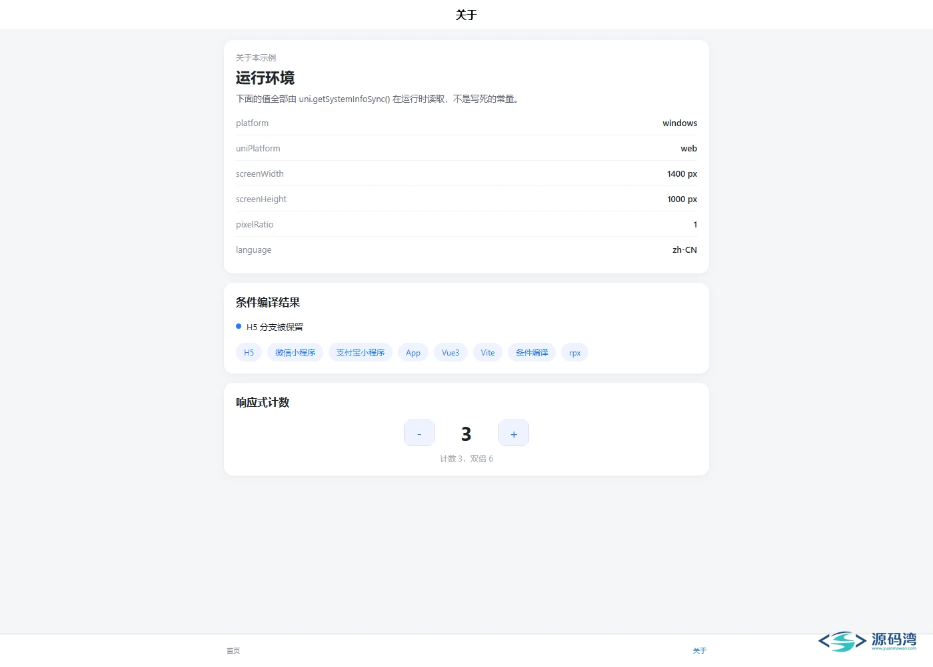933x667 pixels.
Task: Click the 响应式计数 heading
Action: click(x=263, y=402)
